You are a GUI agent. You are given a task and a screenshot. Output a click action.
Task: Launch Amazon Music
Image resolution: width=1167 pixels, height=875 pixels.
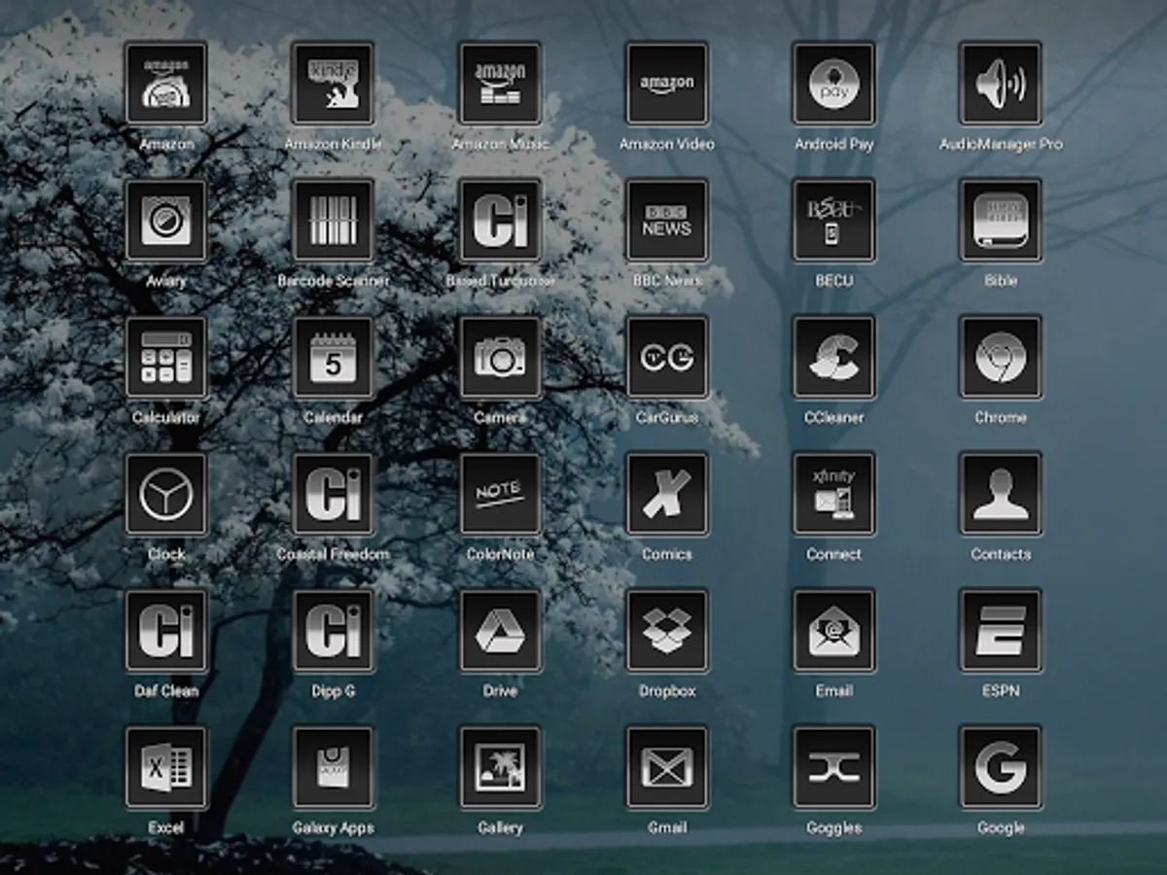click(500, 85)
